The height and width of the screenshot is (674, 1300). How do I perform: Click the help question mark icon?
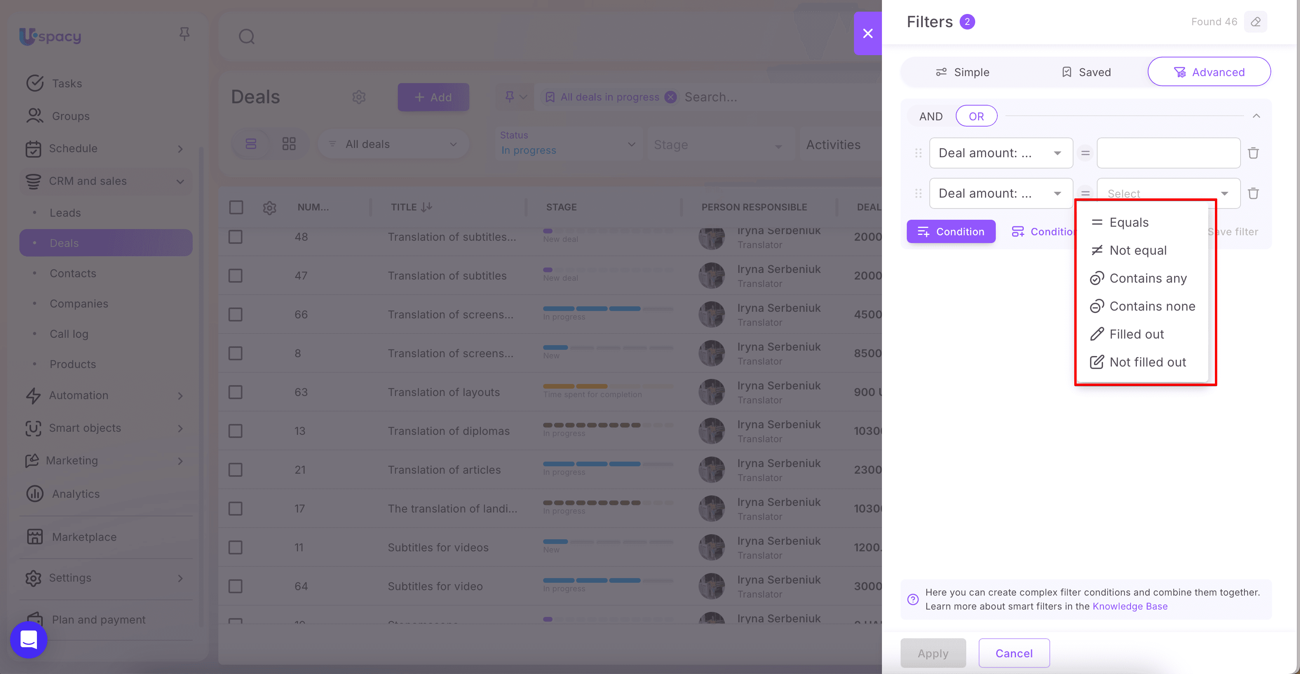tap(912, 599)
